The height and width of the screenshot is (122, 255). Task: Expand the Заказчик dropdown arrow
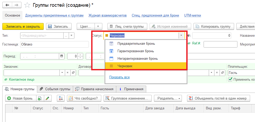click(62, 73)
